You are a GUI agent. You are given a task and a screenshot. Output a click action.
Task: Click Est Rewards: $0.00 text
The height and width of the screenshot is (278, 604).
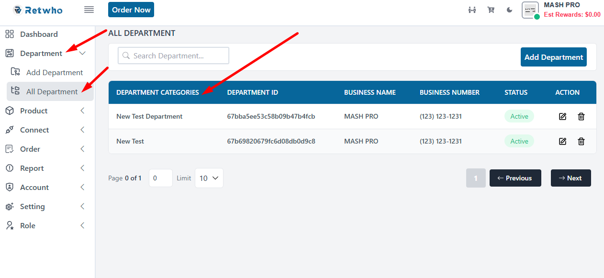click(572, 14)
